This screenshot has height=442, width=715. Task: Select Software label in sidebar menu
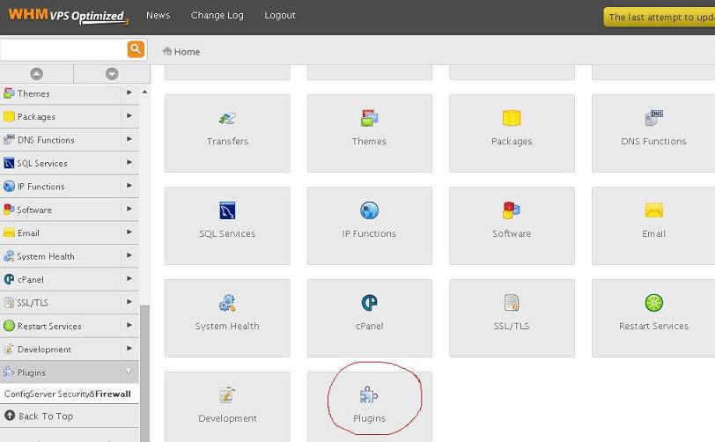pos(34,210)
